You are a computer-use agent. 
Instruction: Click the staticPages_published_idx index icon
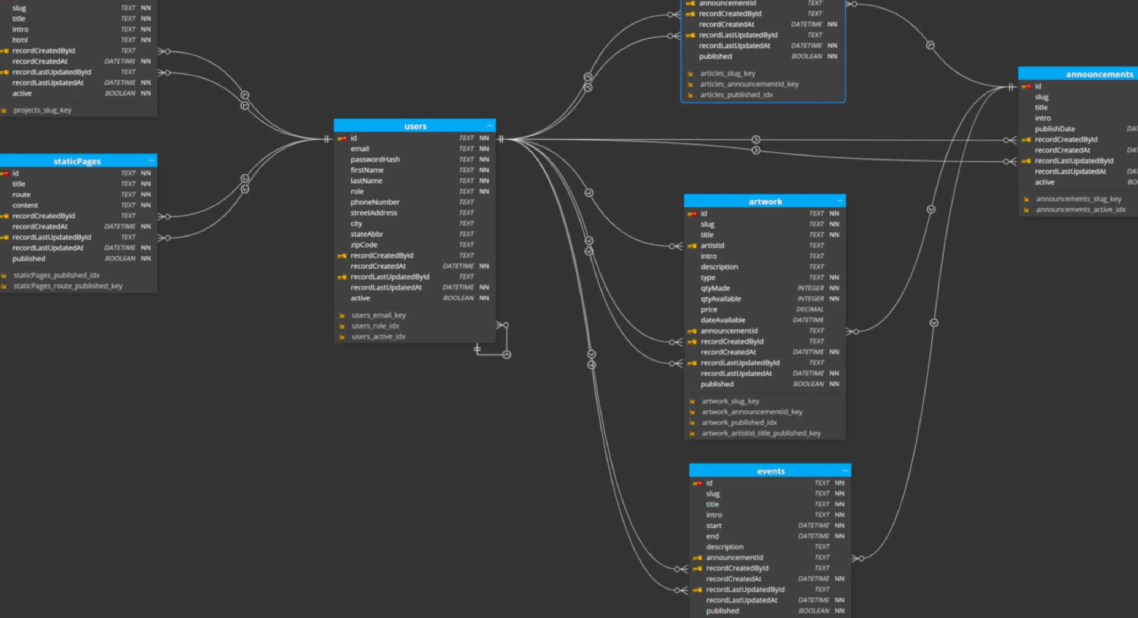coord(4,276)
